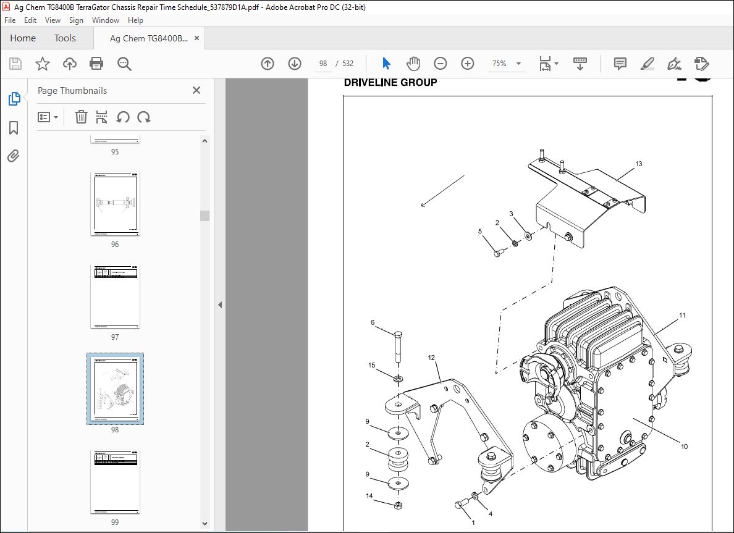This screenshot has height=533, width=734.
Task: Click the cloud upload icon
Action: pyautogui.click(x=70, y=64)
